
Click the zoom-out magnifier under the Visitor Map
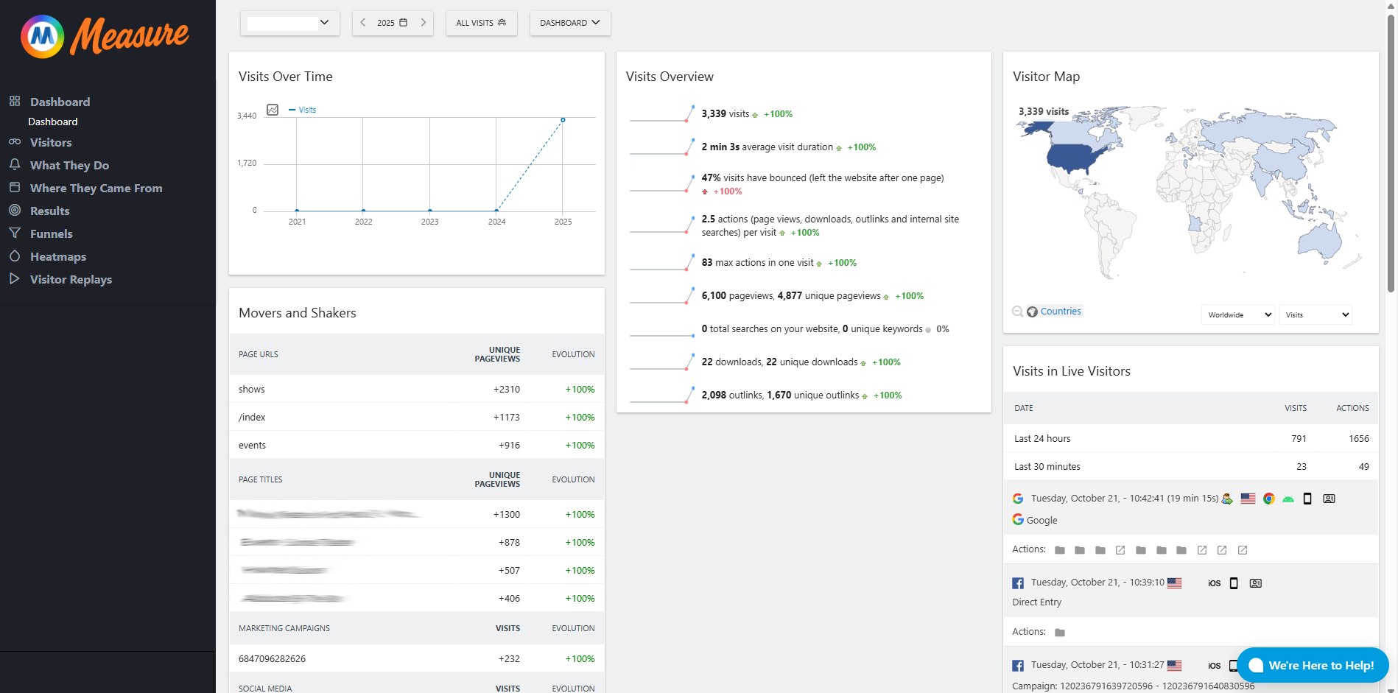(1018, 312)
